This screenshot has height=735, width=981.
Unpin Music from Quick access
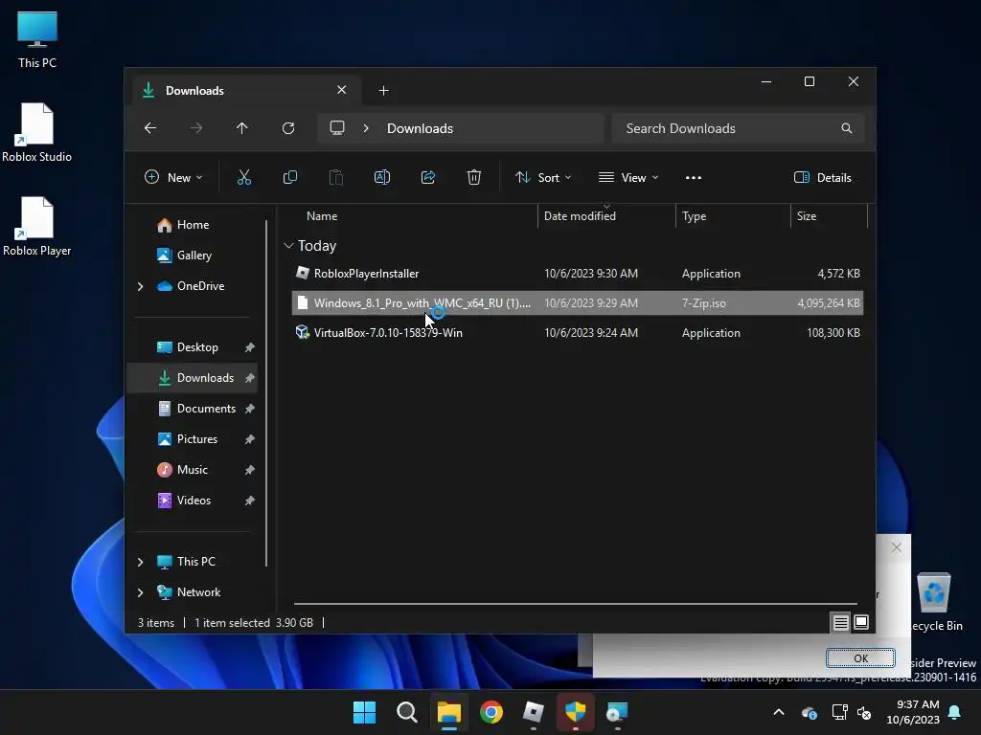[250, 470]
